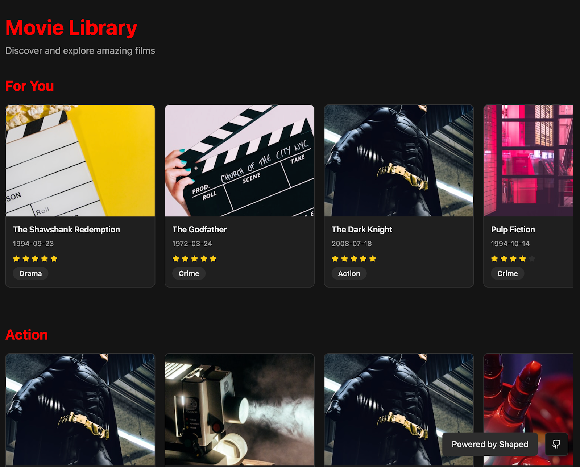Select The Shawshank Redemption title
The height and width of the screenshot is (467, 580).
click(66, 230)
